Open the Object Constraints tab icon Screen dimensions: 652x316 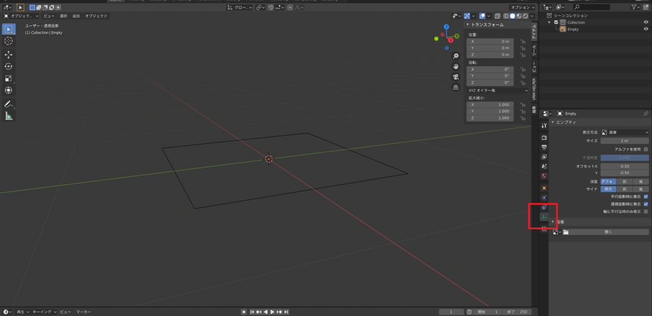[544, 207]
